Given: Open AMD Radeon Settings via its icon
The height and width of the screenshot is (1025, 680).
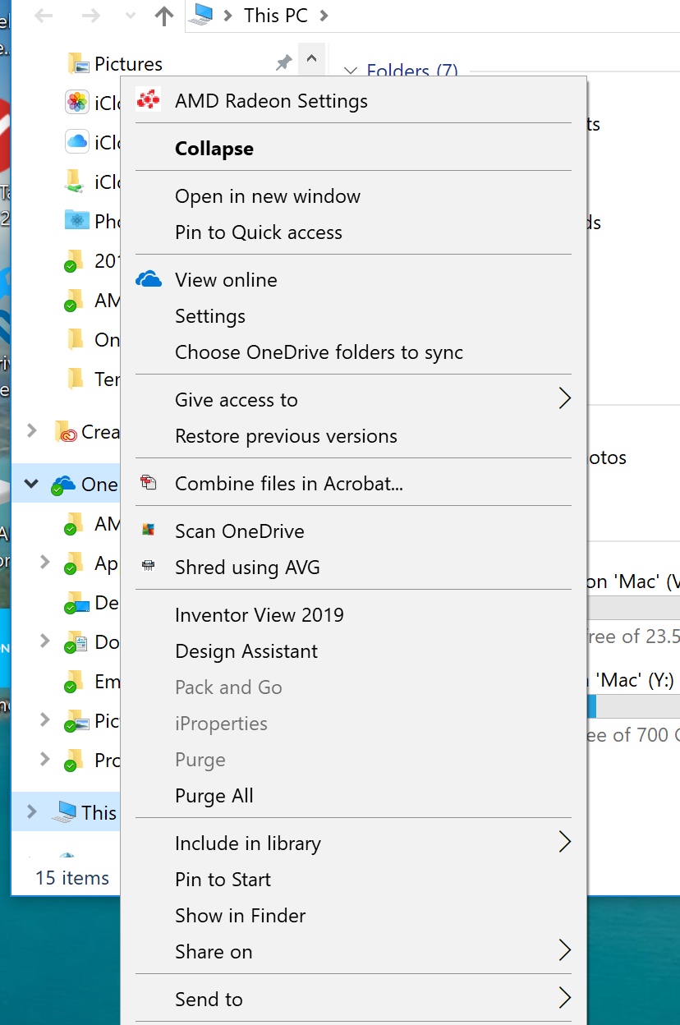Looking at the screenshot, I should [x=150, y=102].
